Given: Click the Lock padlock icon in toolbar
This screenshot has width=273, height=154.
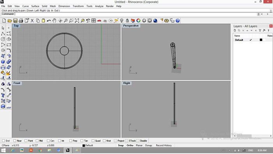Looking at the screenshot, I should 127,21.
